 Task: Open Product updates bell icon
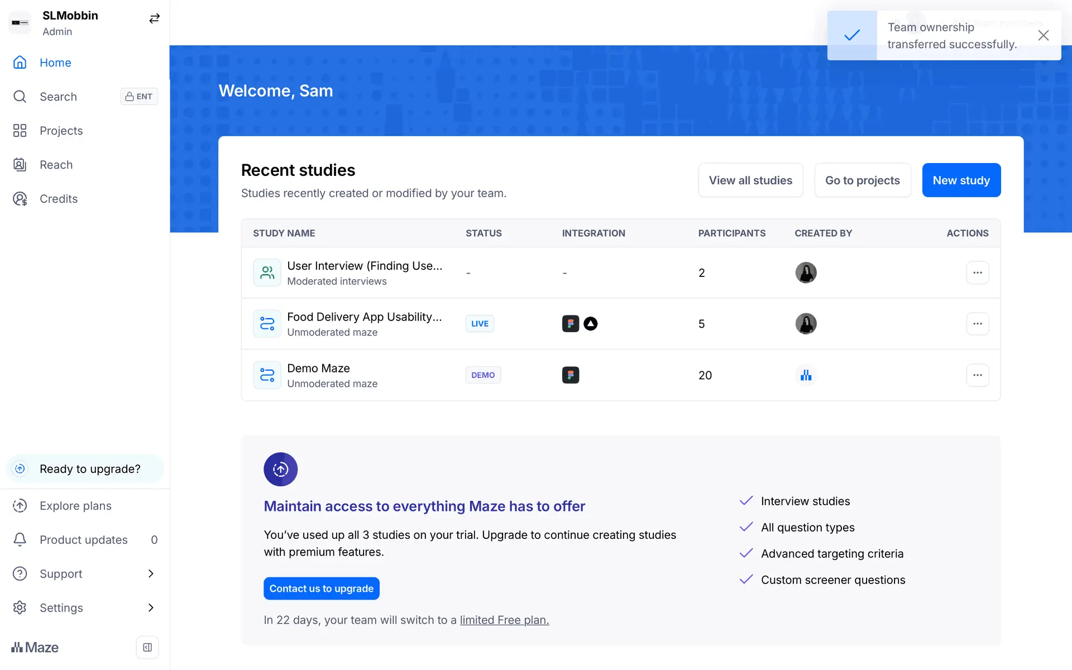pos(20,540)
